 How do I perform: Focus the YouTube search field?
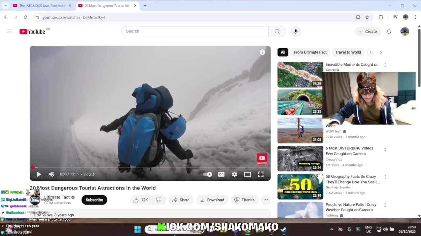[x=195, y=31]
